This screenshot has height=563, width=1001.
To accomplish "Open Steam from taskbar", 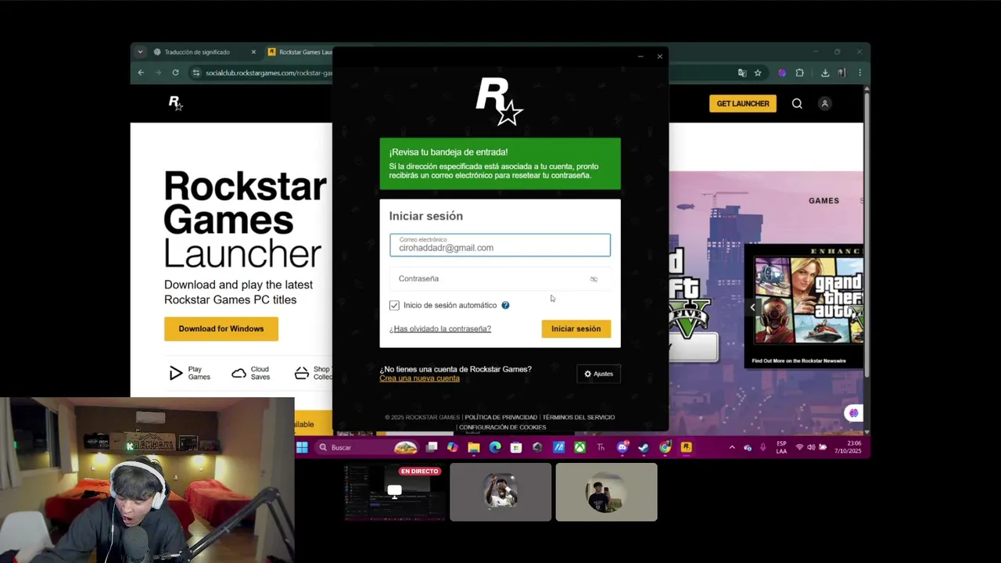I will coord(644,447).
